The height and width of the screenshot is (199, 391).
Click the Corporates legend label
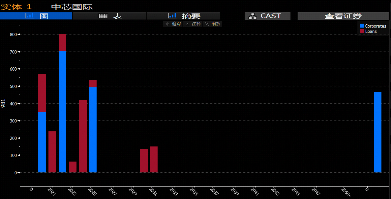point(376,26)
